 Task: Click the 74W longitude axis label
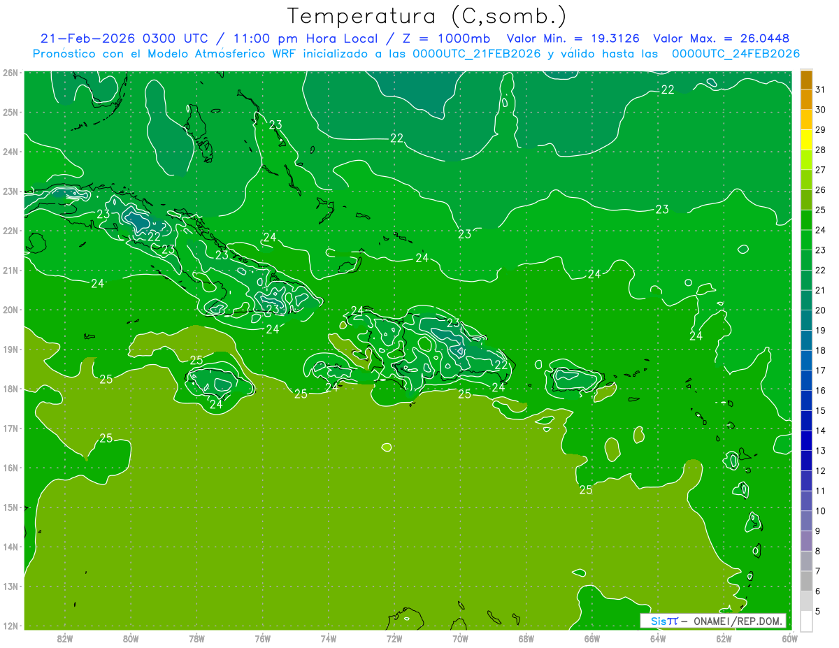click(329, 639)
